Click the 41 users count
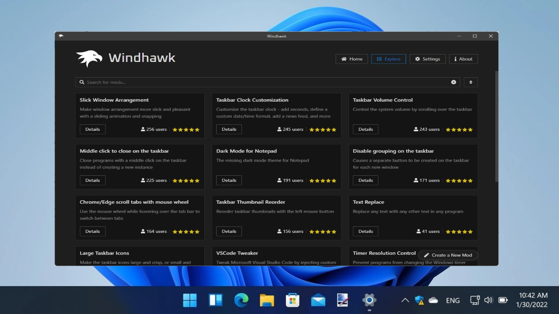 pos(428,232)
